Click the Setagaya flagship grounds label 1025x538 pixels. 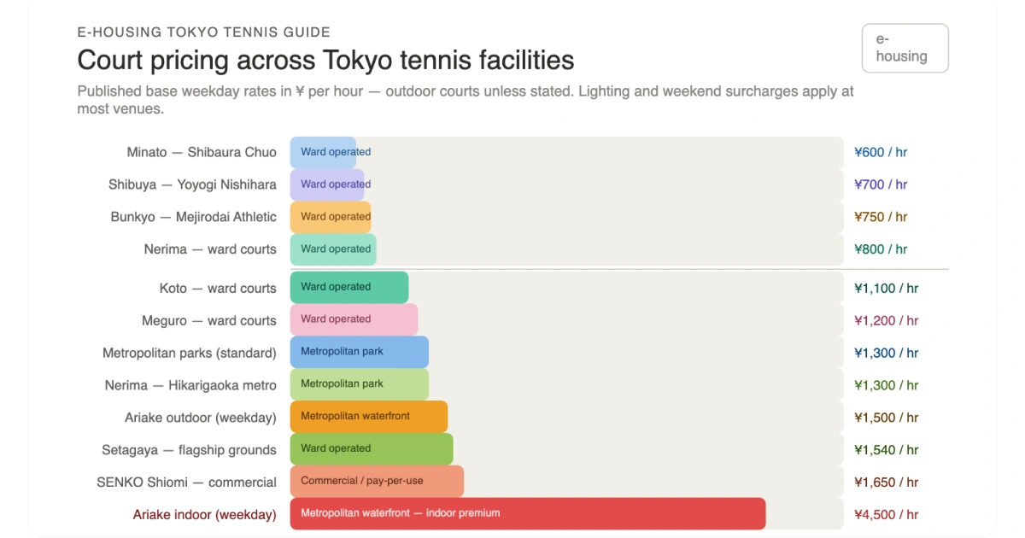189,450
